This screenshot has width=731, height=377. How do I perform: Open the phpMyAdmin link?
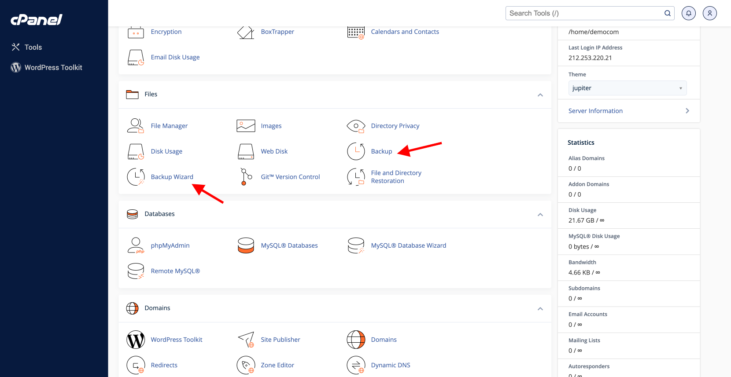pos(170,245)
